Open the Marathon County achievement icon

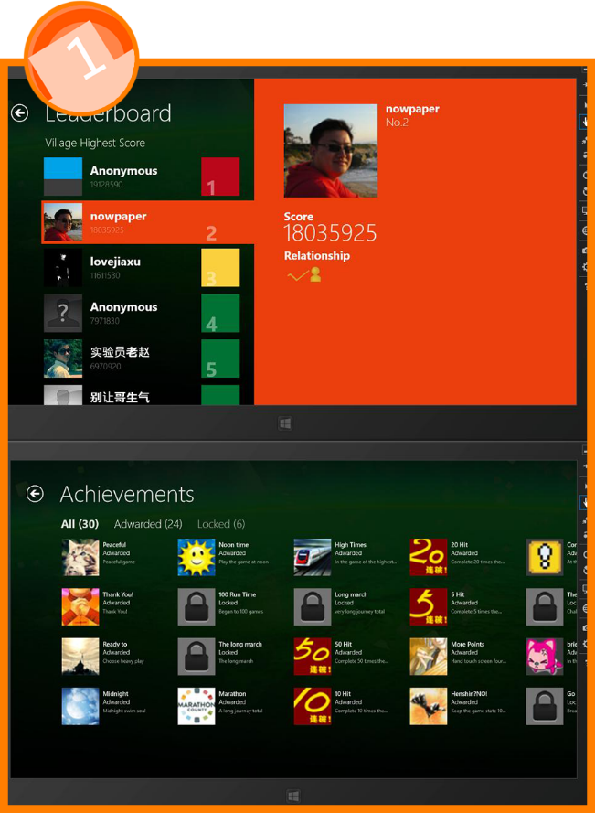click(197, 706)
